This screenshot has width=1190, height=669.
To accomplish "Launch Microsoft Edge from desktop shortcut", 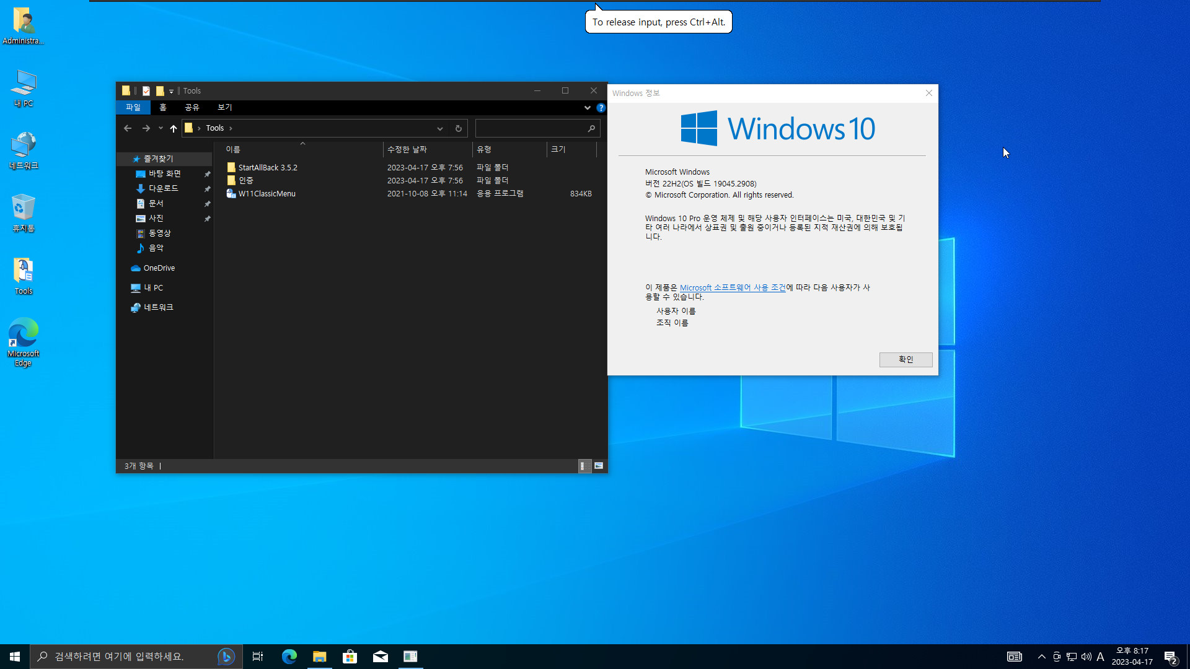I will tap(24, 342).
